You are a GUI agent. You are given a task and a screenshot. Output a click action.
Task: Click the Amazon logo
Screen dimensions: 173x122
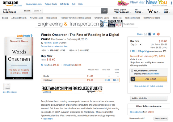[x=11, y=3]
